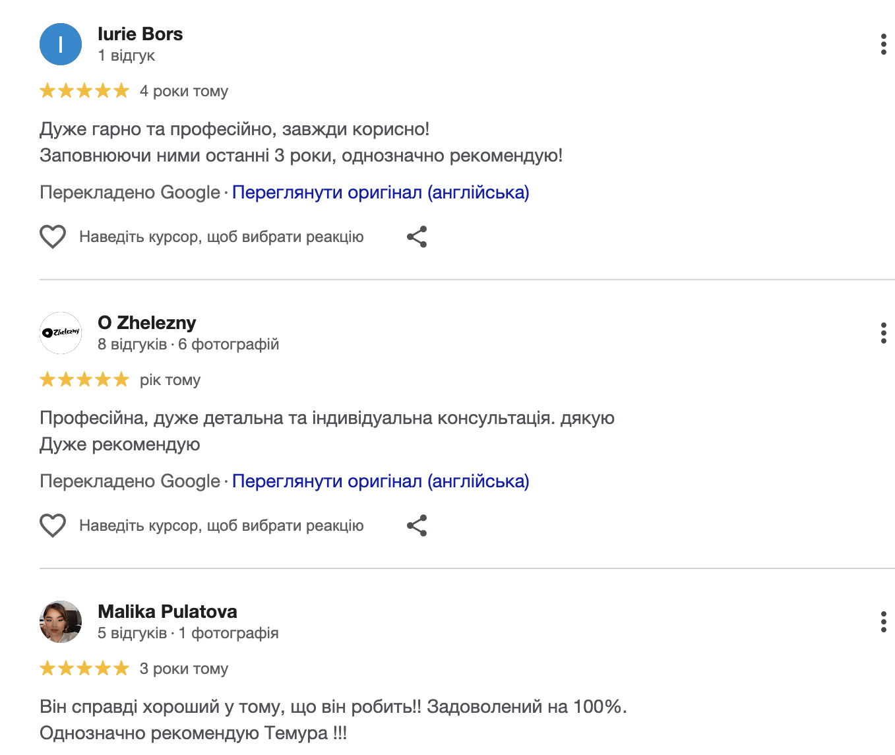
Task: Share Iurie Bors' review
Action: (x=417, y=237)
